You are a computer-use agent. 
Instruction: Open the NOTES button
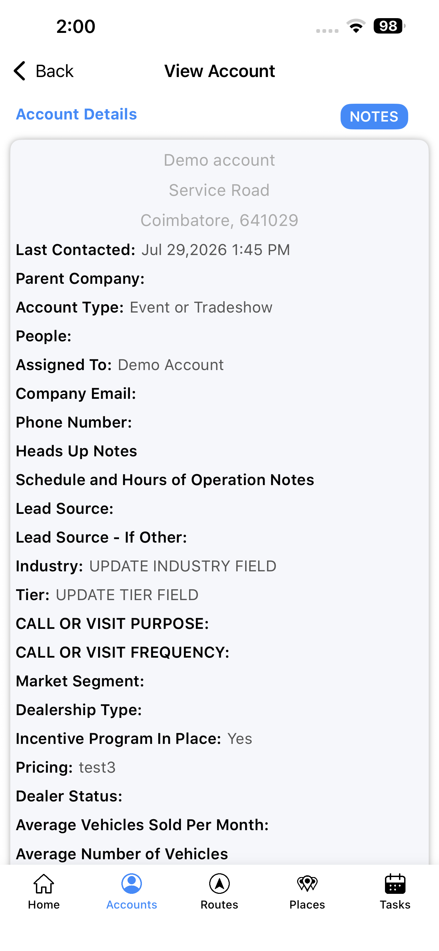coord(374,117)
